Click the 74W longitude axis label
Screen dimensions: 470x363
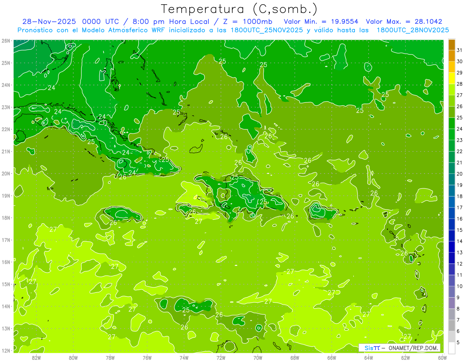coord(184,358)
